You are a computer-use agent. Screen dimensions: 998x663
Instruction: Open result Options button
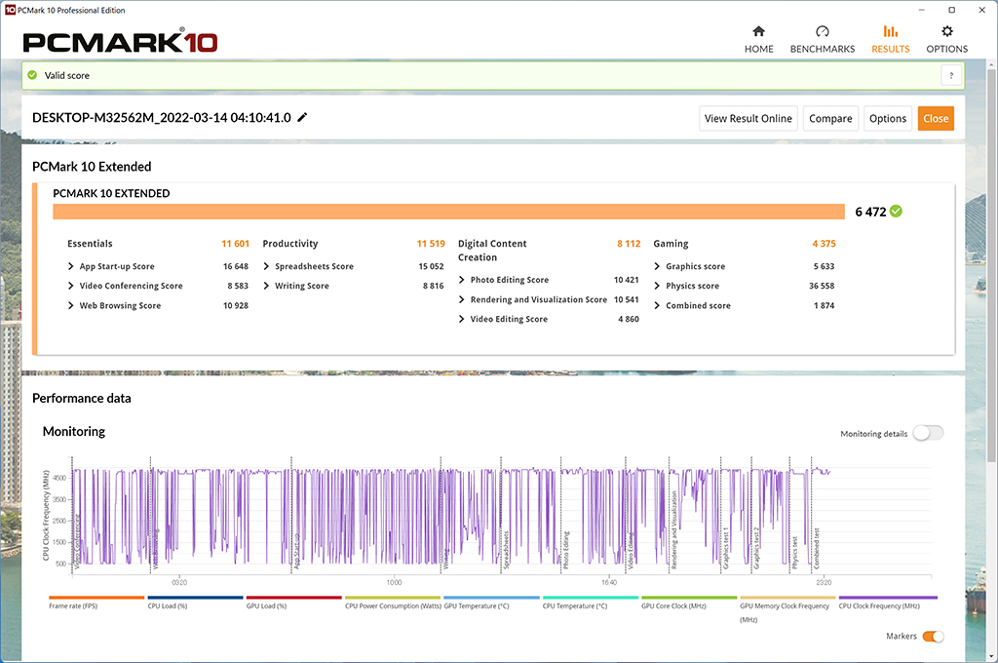(x=887, y=118)
